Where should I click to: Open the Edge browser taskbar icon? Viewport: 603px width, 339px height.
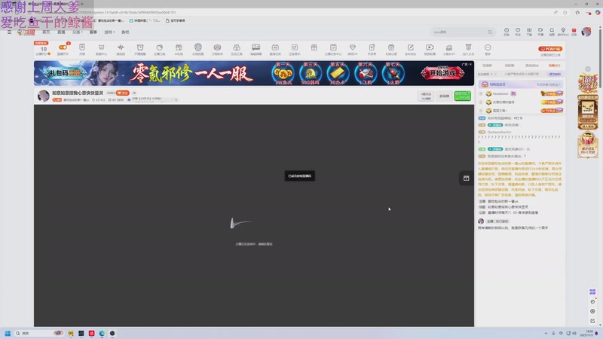tap(102, 333)
